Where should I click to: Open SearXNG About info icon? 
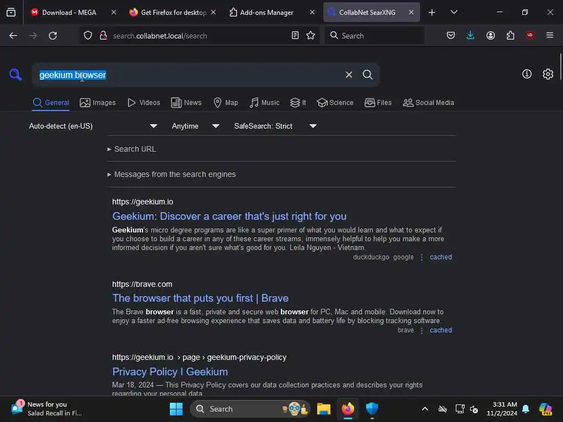[x=527, y=74]
